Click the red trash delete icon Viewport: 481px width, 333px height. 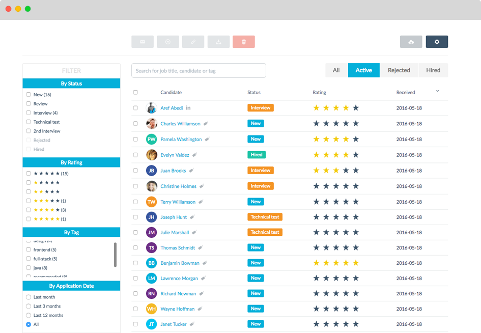tap(244, 42)
